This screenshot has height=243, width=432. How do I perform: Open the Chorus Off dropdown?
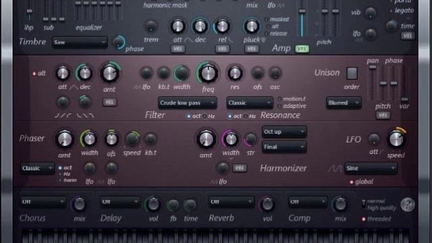(43, 202)
